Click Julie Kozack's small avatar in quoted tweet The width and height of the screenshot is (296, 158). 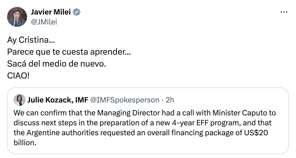coord(19,100)
